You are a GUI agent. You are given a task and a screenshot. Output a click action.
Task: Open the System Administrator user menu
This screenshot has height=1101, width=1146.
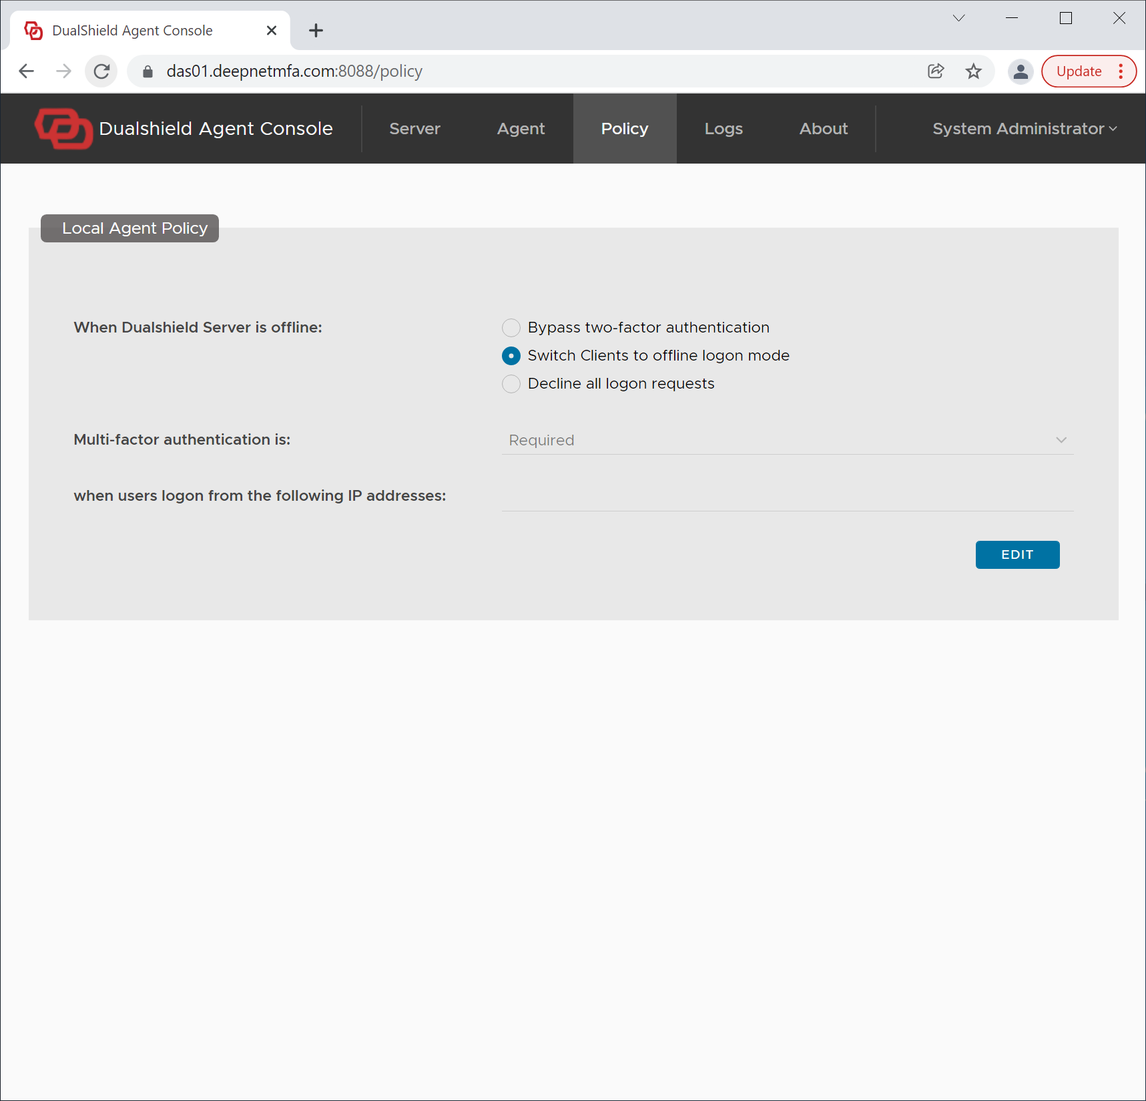(1024, 129)
